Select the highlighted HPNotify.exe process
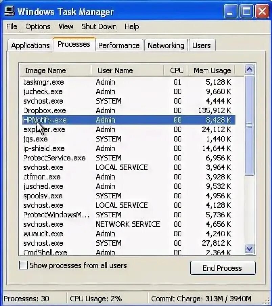The image size is (272, 306). click(x=129, y=120)
